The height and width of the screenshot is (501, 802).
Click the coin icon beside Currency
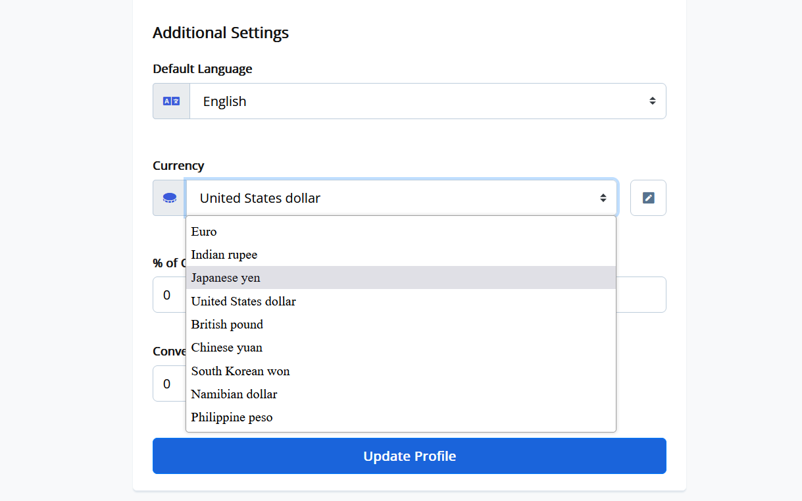tap(170, 198)
